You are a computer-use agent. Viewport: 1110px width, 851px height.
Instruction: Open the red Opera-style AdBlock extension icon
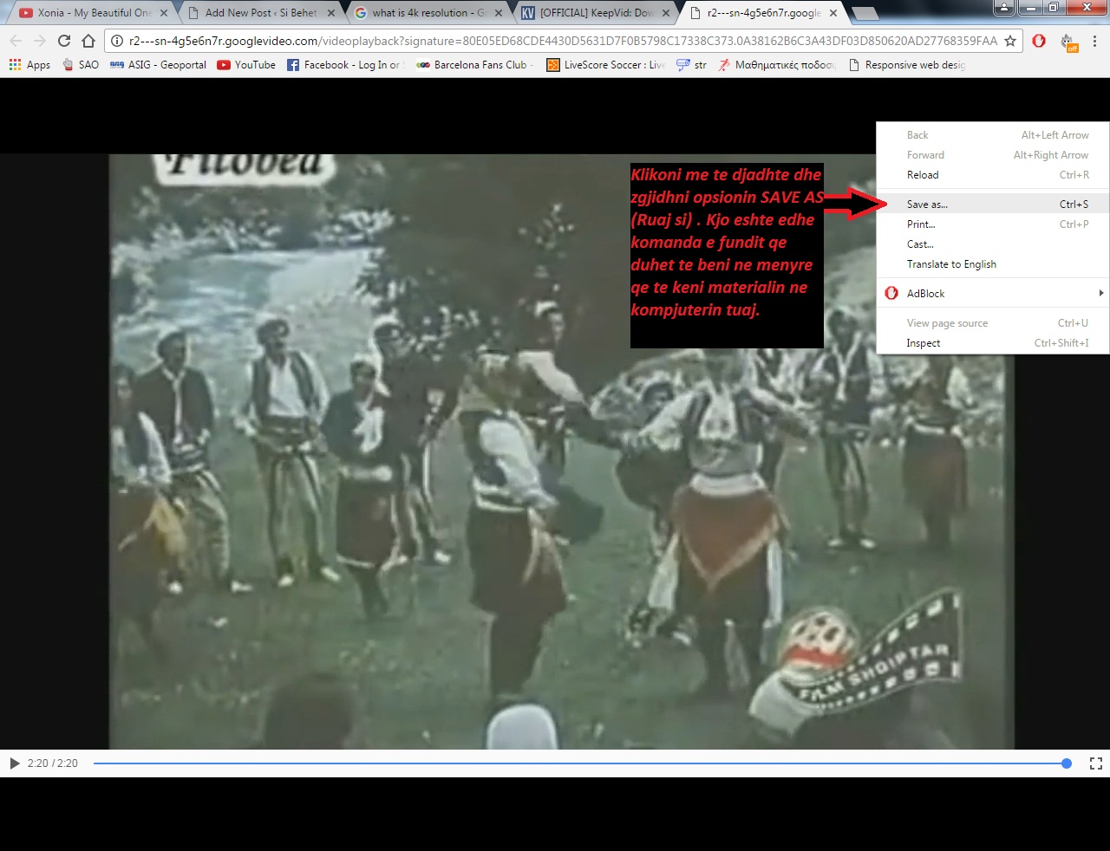(1039, 41)
